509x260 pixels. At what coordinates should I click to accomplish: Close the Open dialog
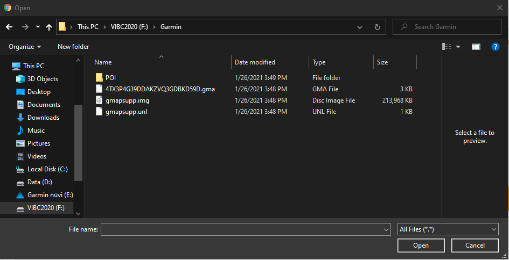500,8
